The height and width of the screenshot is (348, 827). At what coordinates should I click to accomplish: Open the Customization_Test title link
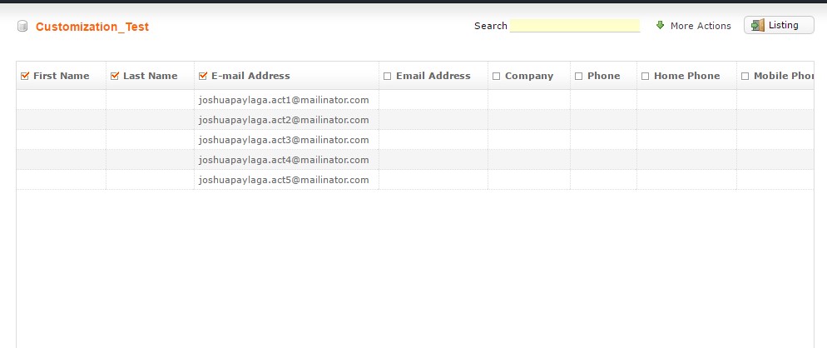pyautogui.click(x=92, y=27)
